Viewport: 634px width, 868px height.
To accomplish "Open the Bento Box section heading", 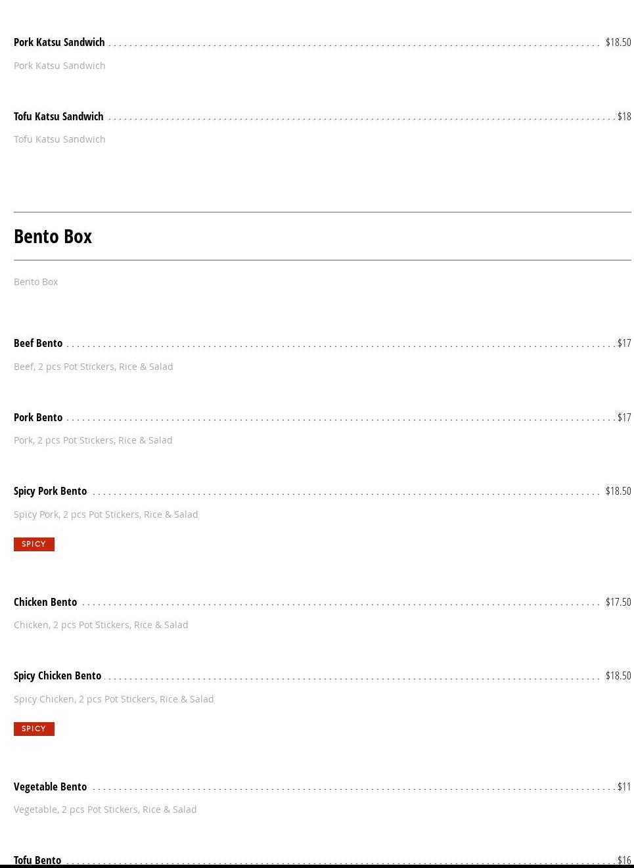I will click(x=53, y=236).
